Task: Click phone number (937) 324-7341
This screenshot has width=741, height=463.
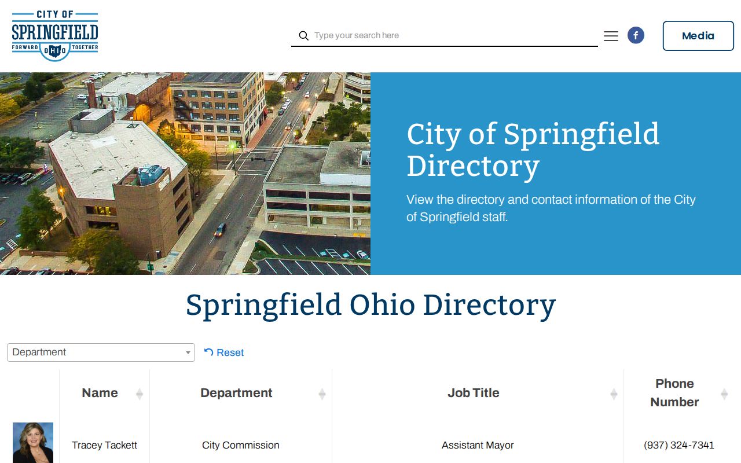Action: pyautogui.click(x=679, y=445)
